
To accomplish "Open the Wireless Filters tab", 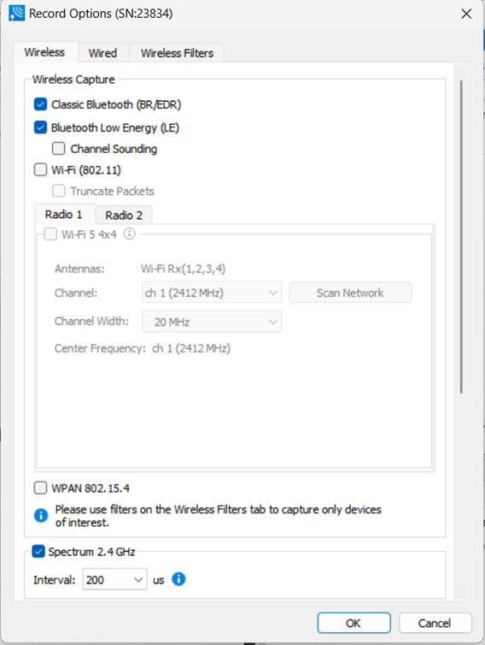I will point(177,53).
